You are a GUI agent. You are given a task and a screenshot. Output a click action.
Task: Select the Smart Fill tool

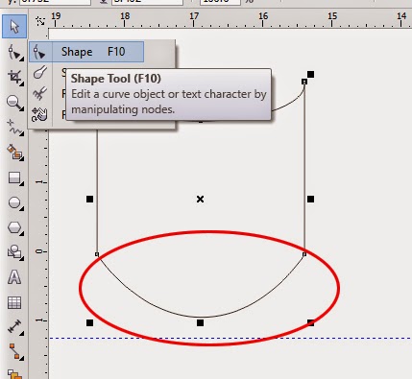pos(14,153)
